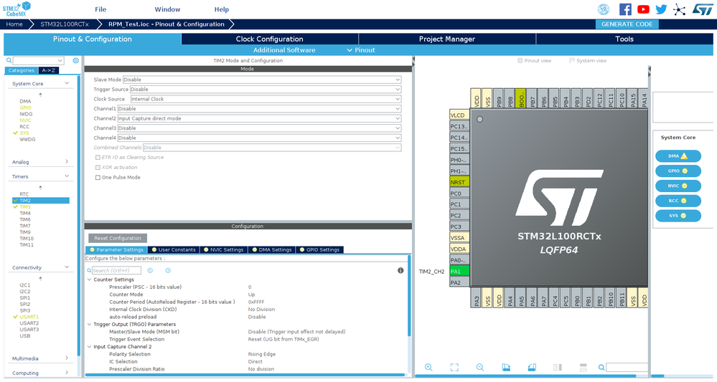Viewport: 717px width, 382px height.
Task: Click the Reset Configuration button
Action: pos(118,238)
